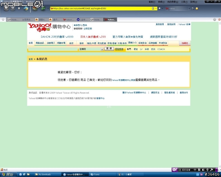Click the Yahoo! Kimo shopping center logo
221x177 pixels.
49,27
